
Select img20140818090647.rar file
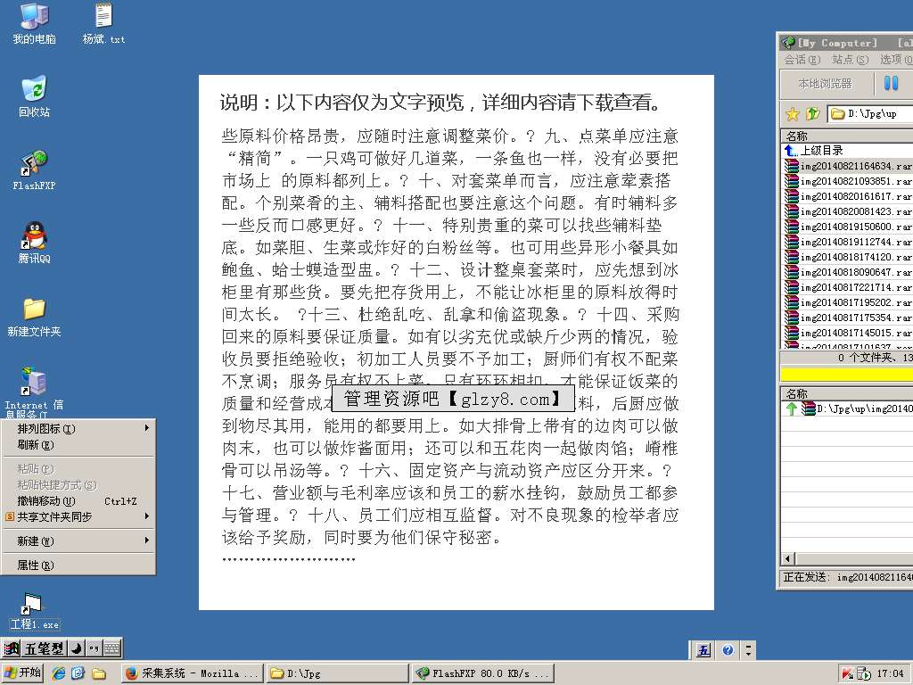[x=847, y=272]
